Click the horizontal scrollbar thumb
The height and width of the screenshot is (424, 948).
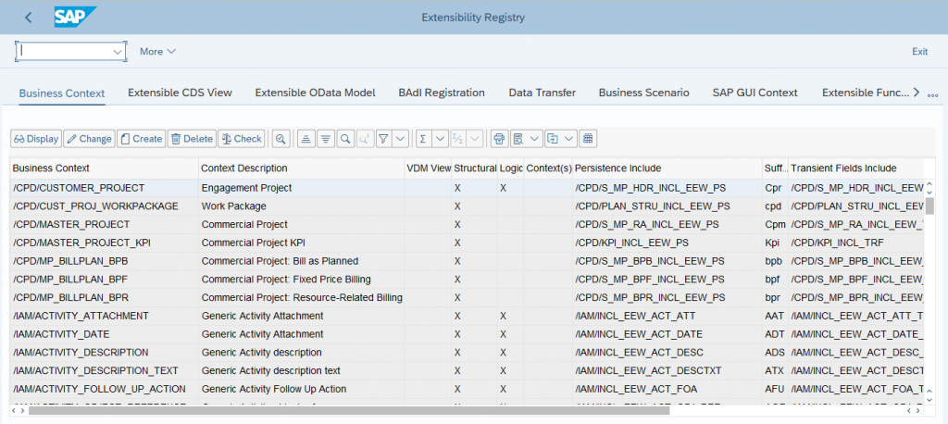[x=349, y=410]
